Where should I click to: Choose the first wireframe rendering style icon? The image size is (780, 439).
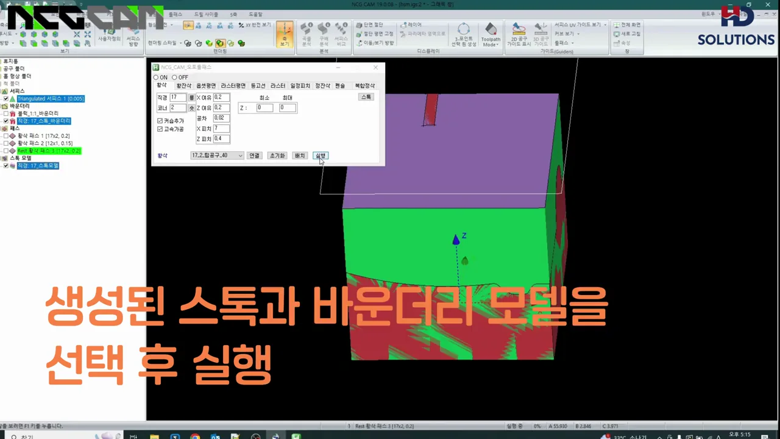[x=188, y=43]
